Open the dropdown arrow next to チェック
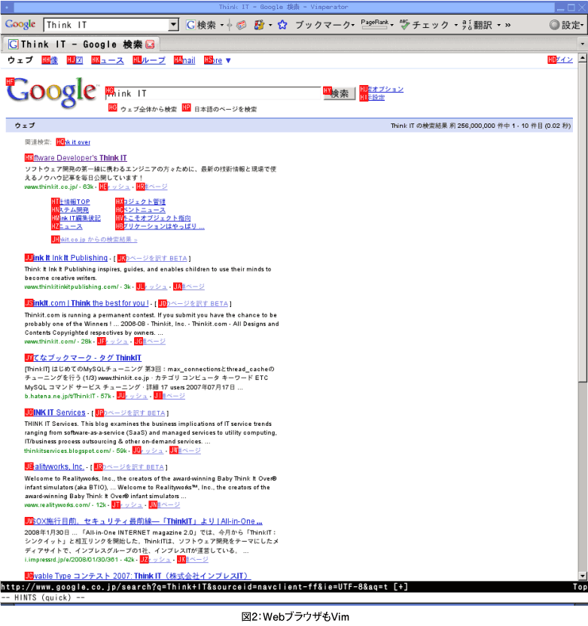This screenshot has height=626, width=588. click(455, 25)
